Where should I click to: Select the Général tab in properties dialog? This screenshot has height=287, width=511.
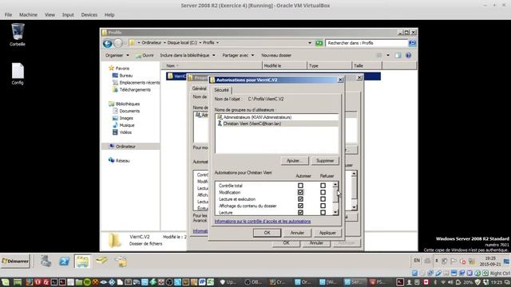pos(199,88)
